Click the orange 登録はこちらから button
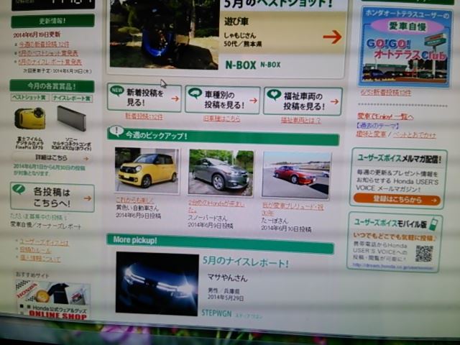The width and height of the screenshot is (460, 345). (x=397, y=200)
